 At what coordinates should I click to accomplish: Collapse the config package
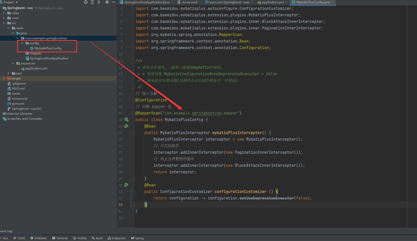tap(22, 43)
